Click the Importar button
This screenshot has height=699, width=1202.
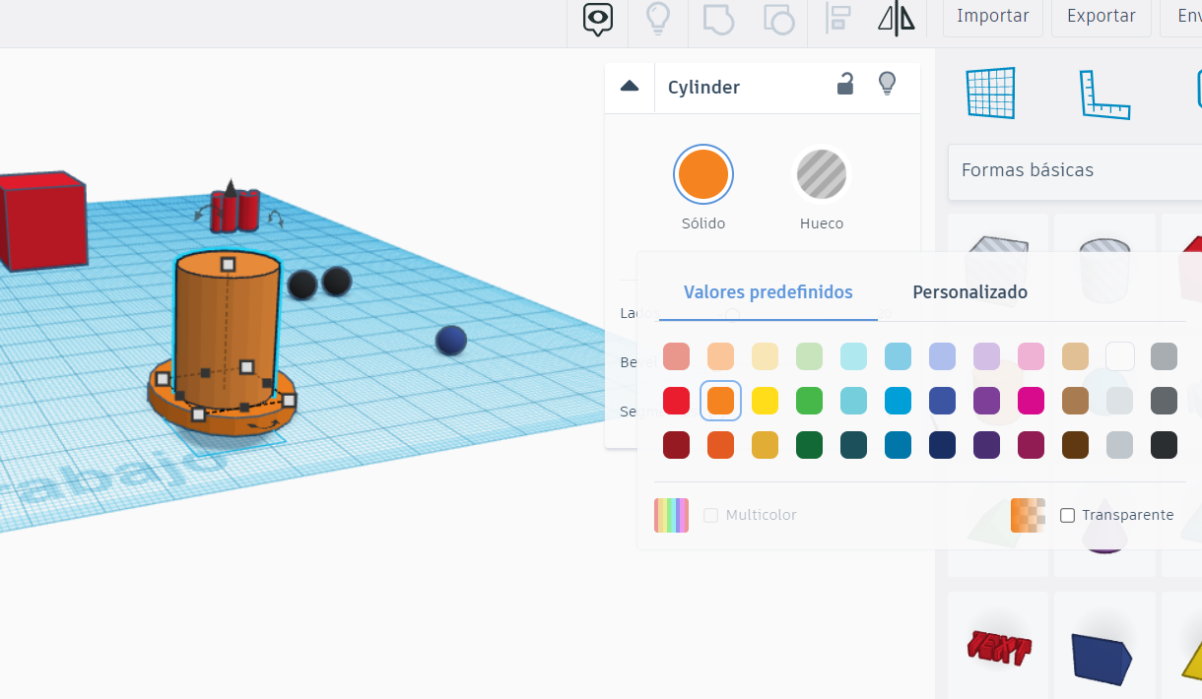pos(993,17)
